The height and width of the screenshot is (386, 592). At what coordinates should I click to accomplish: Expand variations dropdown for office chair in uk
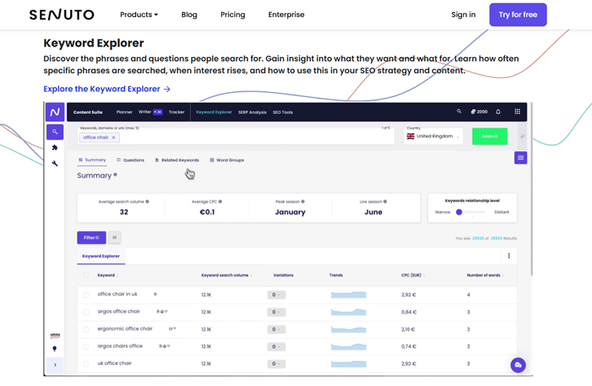click(x=276, y=295)
